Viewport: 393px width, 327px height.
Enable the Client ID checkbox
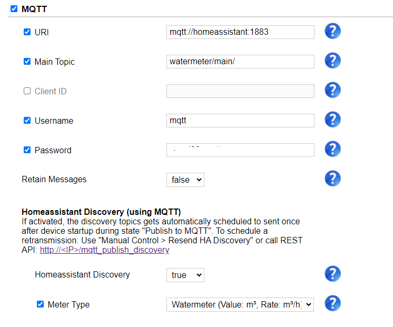click(x=27, y=91)
